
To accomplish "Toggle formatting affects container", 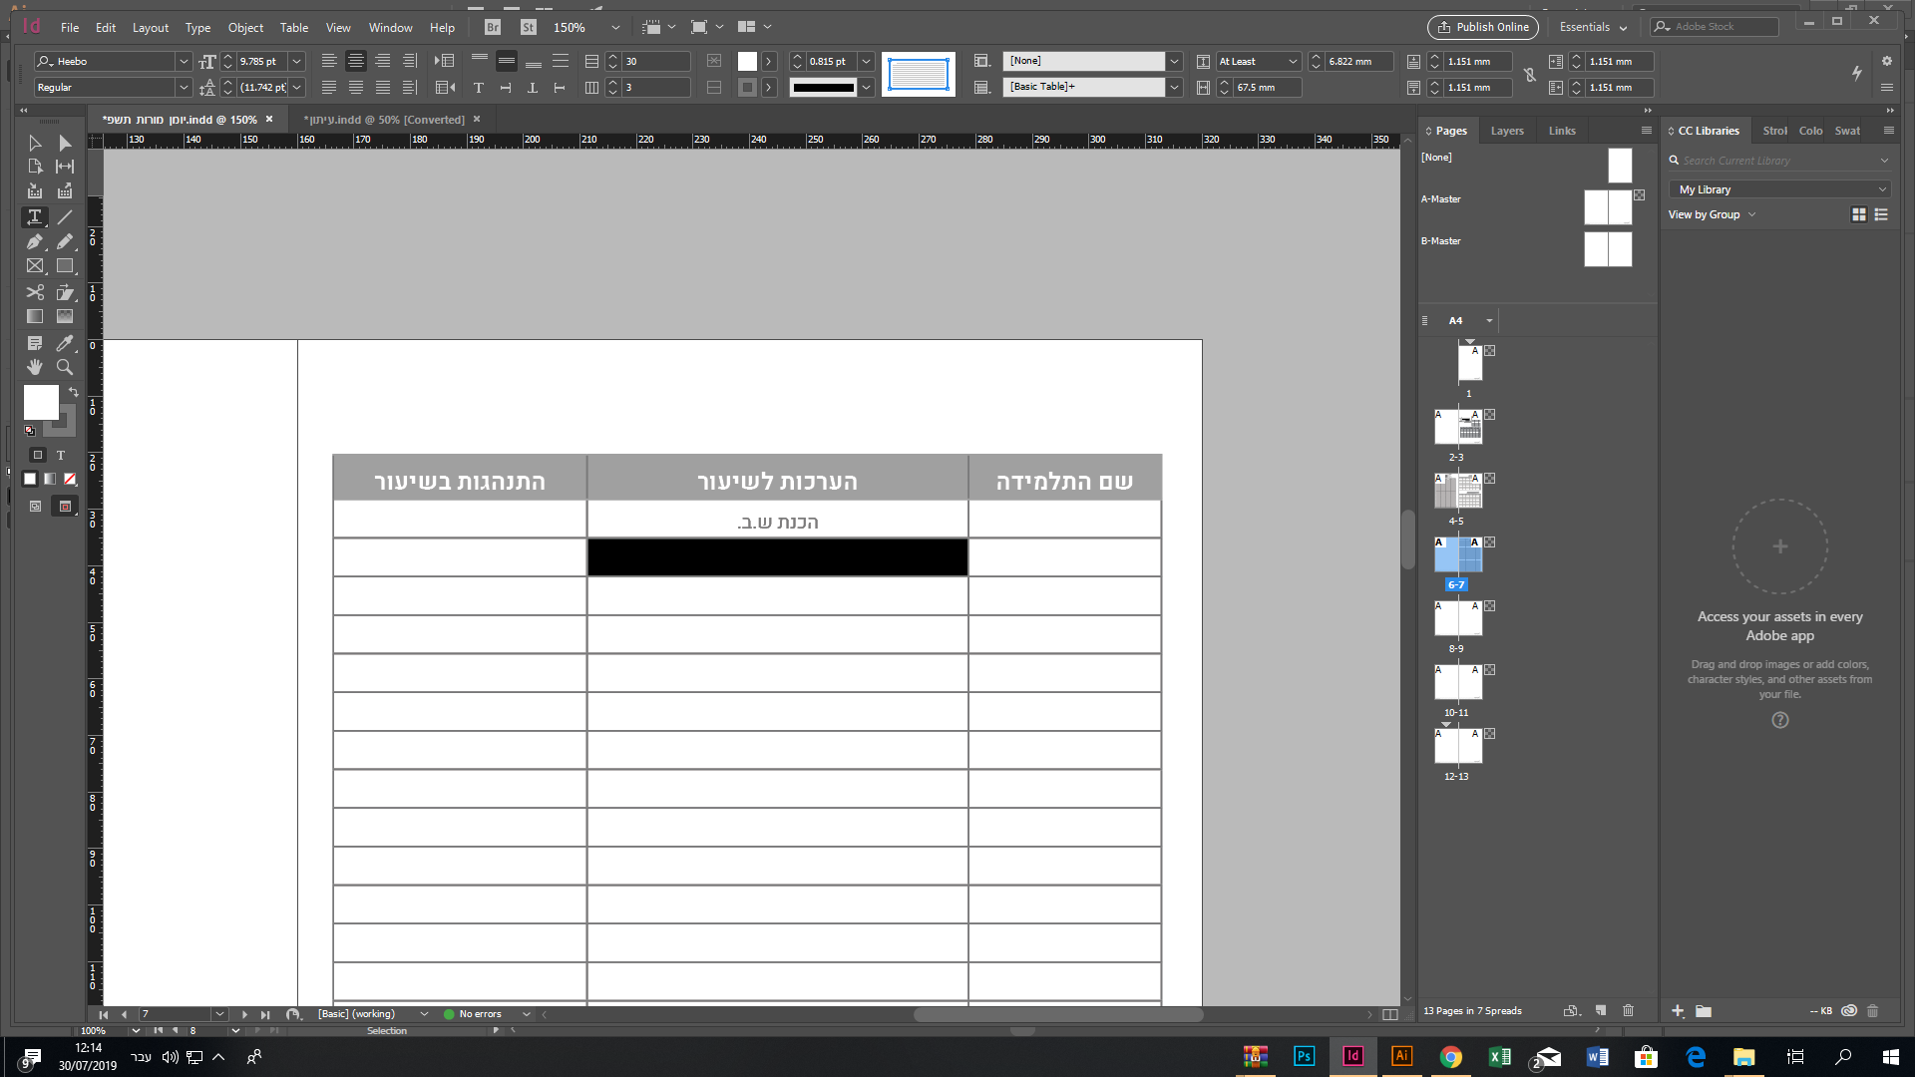I will pos(38,455).
